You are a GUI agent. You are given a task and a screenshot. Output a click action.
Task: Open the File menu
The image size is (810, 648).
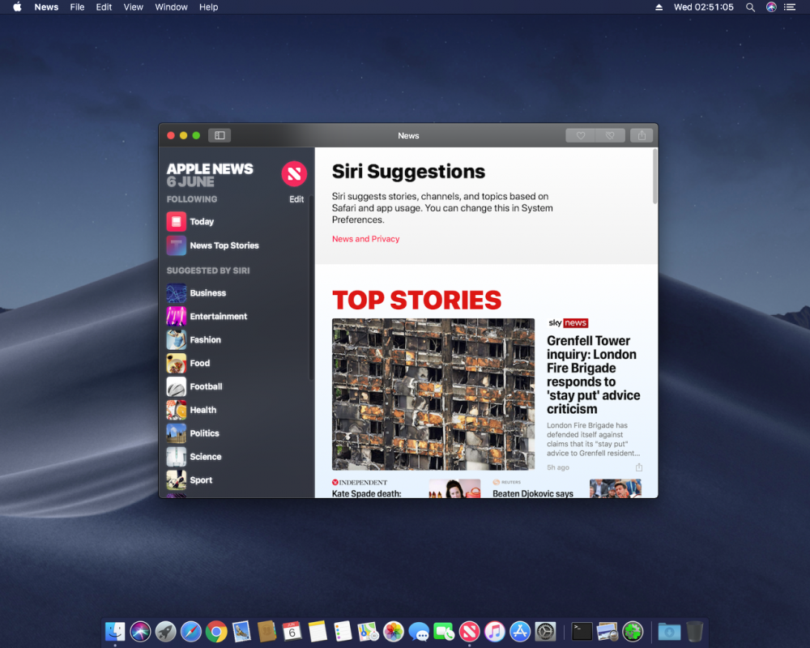tap(77, 7)
